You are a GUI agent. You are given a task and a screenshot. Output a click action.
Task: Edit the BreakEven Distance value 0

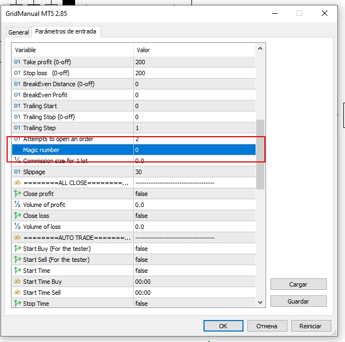[x=195, y=84]
